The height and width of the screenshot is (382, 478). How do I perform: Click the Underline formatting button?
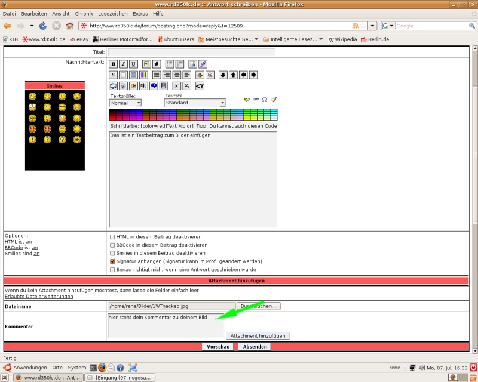(133, 64)
